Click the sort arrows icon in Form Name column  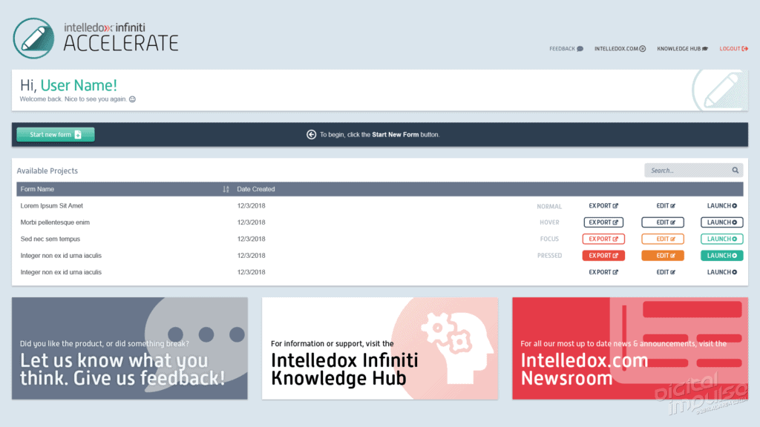226,189
